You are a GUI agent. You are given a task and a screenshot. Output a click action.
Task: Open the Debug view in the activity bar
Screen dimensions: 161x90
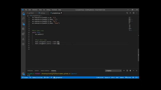[x=23, y=29]
